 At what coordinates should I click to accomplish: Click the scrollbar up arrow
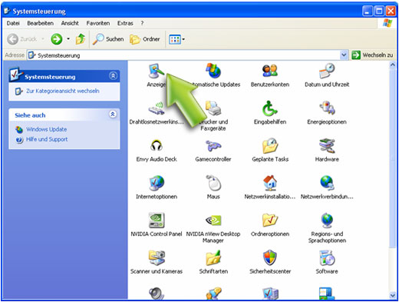tap(393, 65)
